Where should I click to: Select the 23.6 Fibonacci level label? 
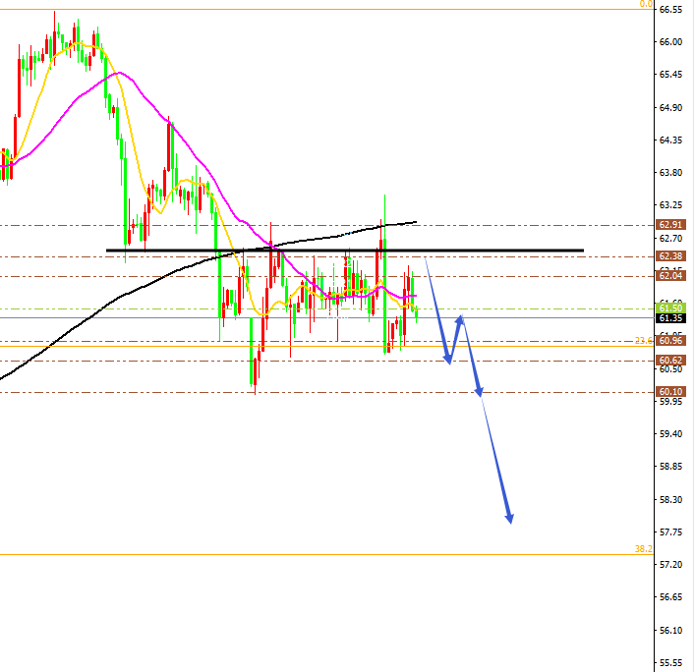tap(644, 340)
